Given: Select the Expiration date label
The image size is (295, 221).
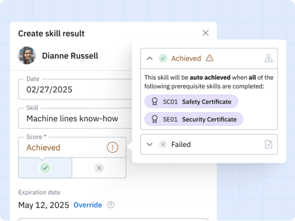Looking at the screenshot, I should 40,192.
